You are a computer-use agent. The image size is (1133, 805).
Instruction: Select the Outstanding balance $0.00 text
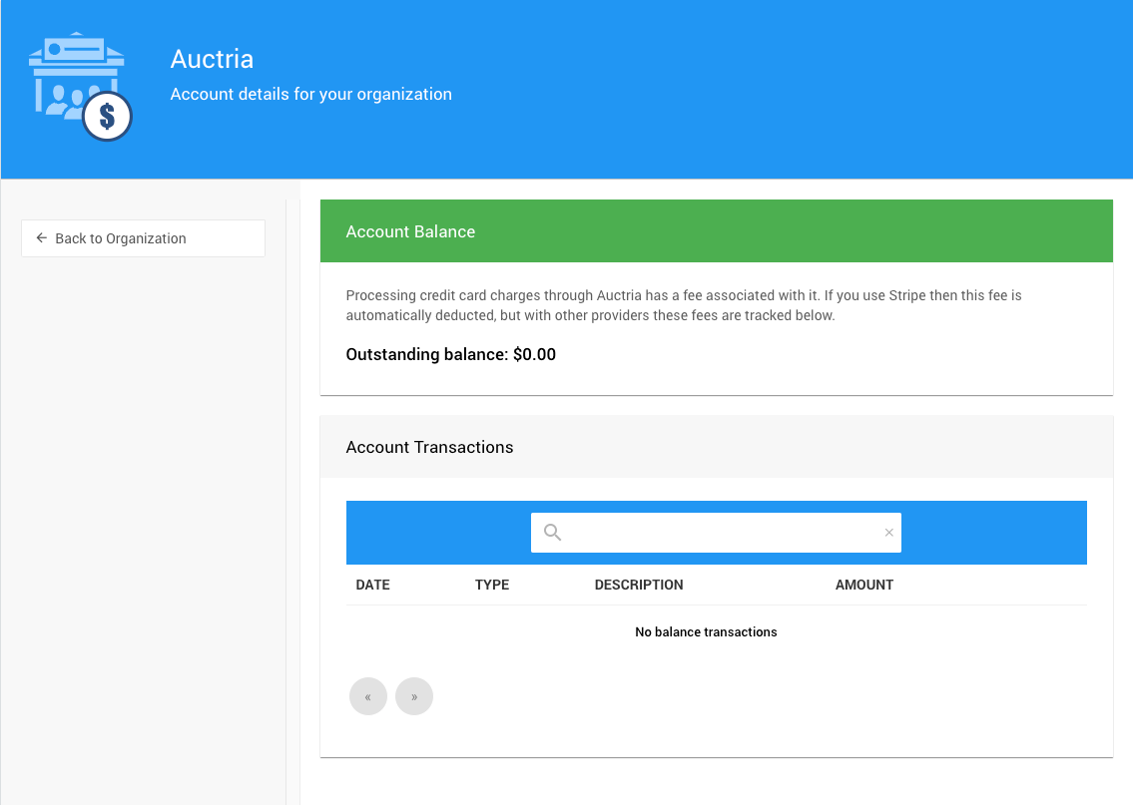click(450, 354)
